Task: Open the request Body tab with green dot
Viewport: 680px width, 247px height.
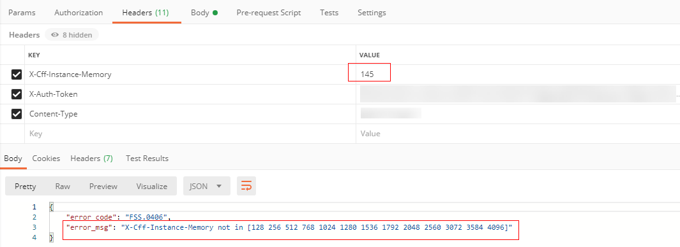Action: click(x=204, y=13)
